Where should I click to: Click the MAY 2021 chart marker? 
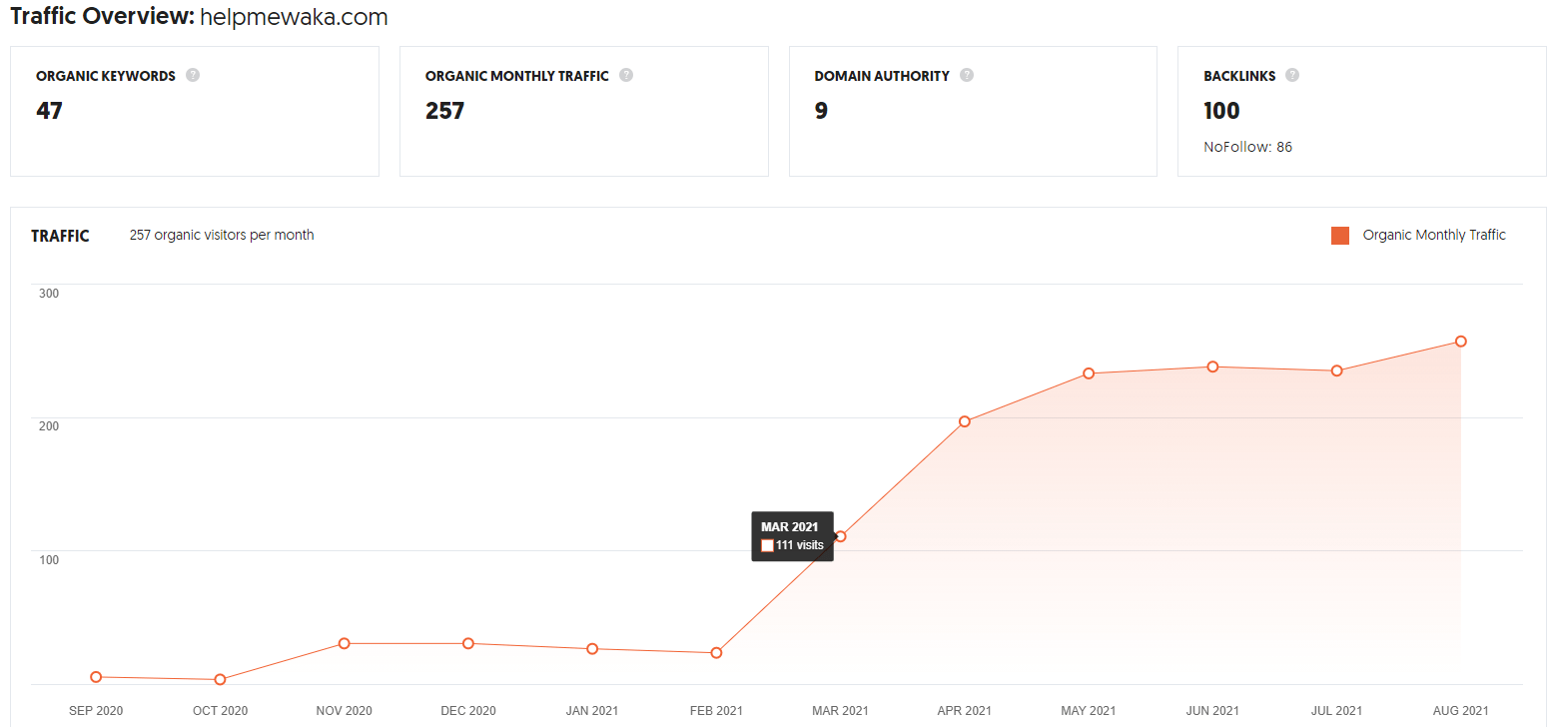tap(1089, 373)
